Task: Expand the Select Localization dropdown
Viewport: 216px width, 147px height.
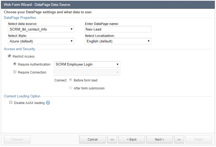Action: coord(118,41)
